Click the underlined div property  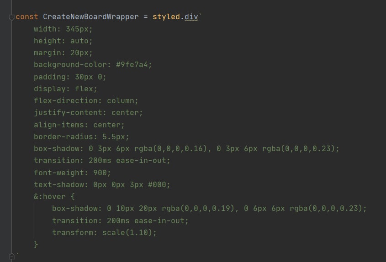coord(191,17)
